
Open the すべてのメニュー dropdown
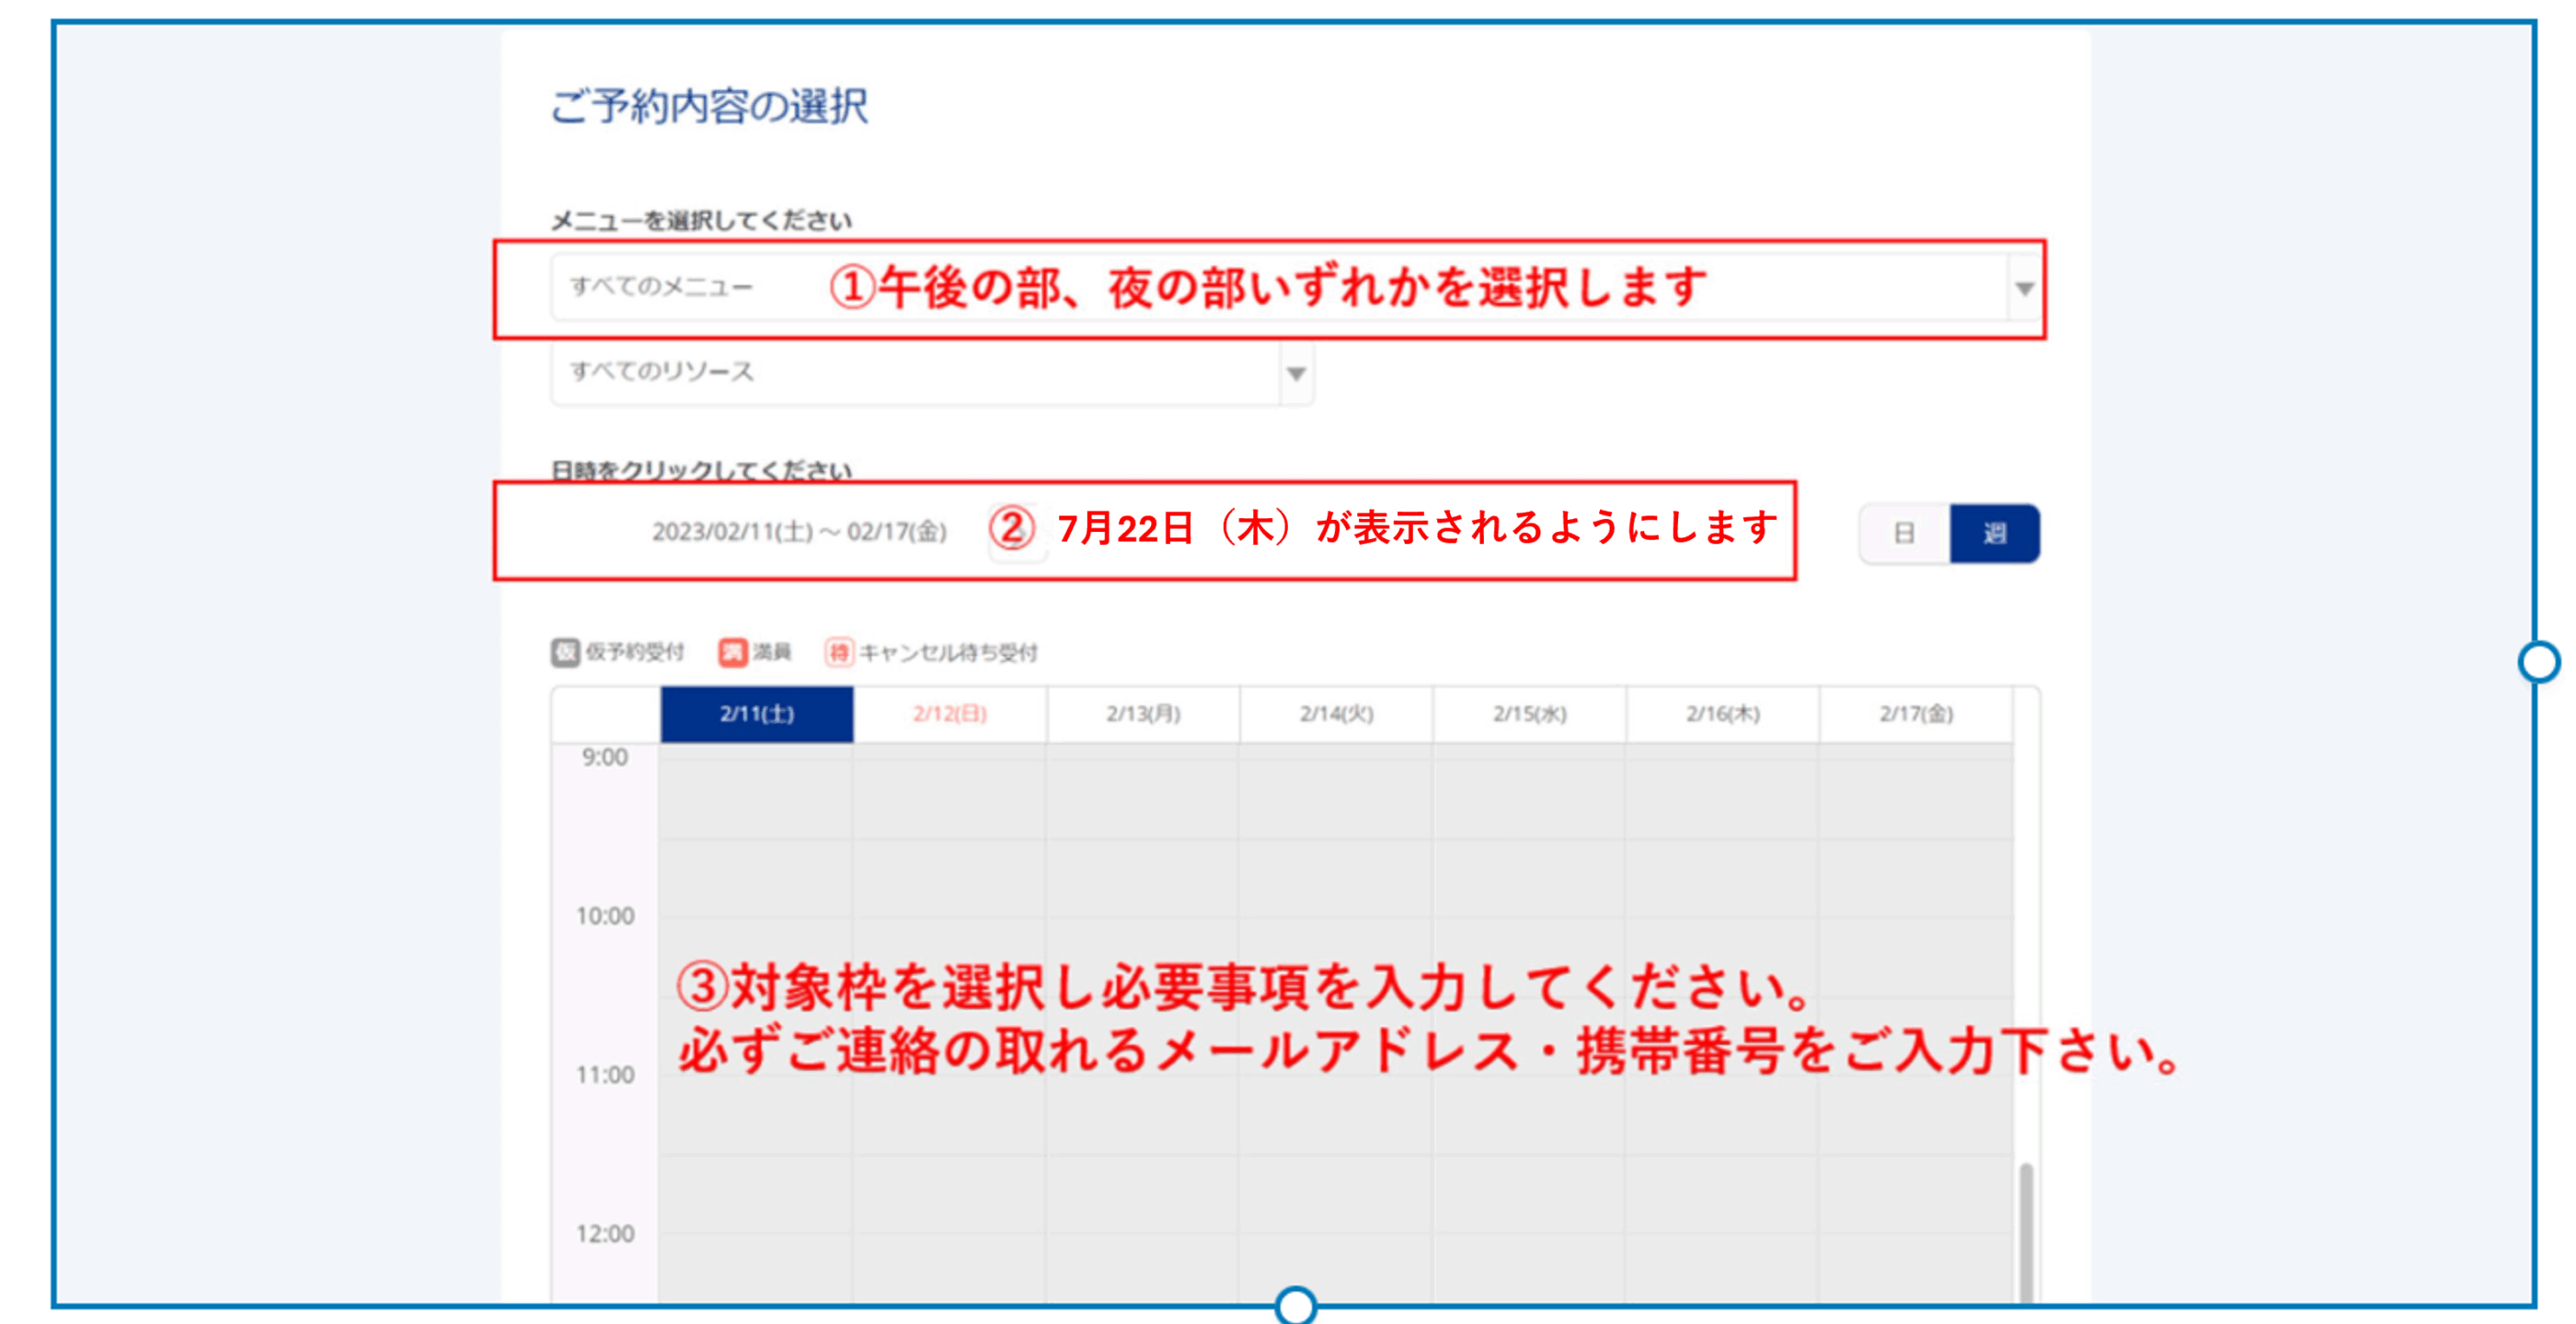point(1296,288)
